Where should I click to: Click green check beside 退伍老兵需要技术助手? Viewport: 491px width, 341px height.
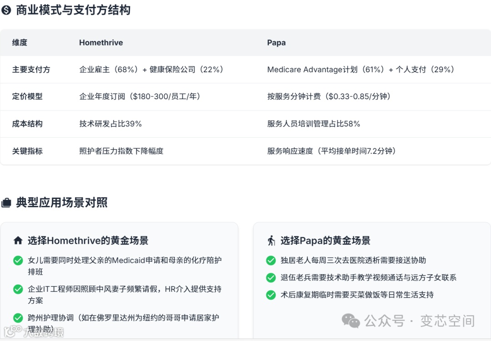tap(271, 277)
